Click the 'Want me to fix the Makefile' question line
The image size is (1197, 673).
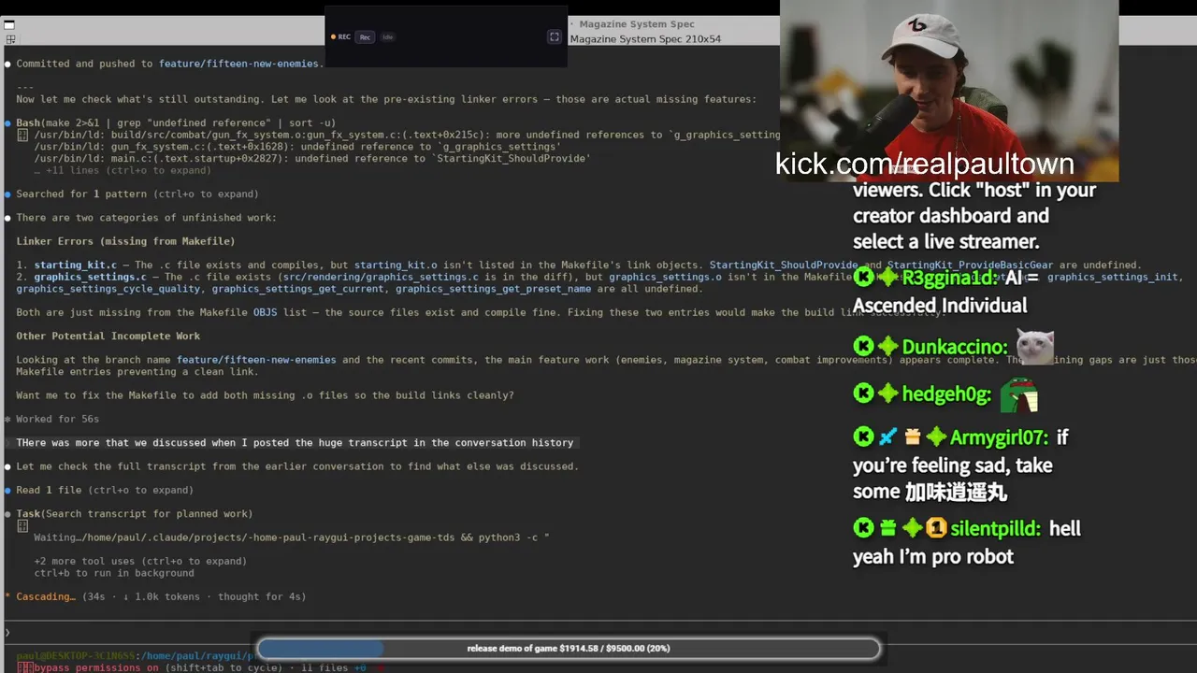pyautogui.click(x=265, y=395)
